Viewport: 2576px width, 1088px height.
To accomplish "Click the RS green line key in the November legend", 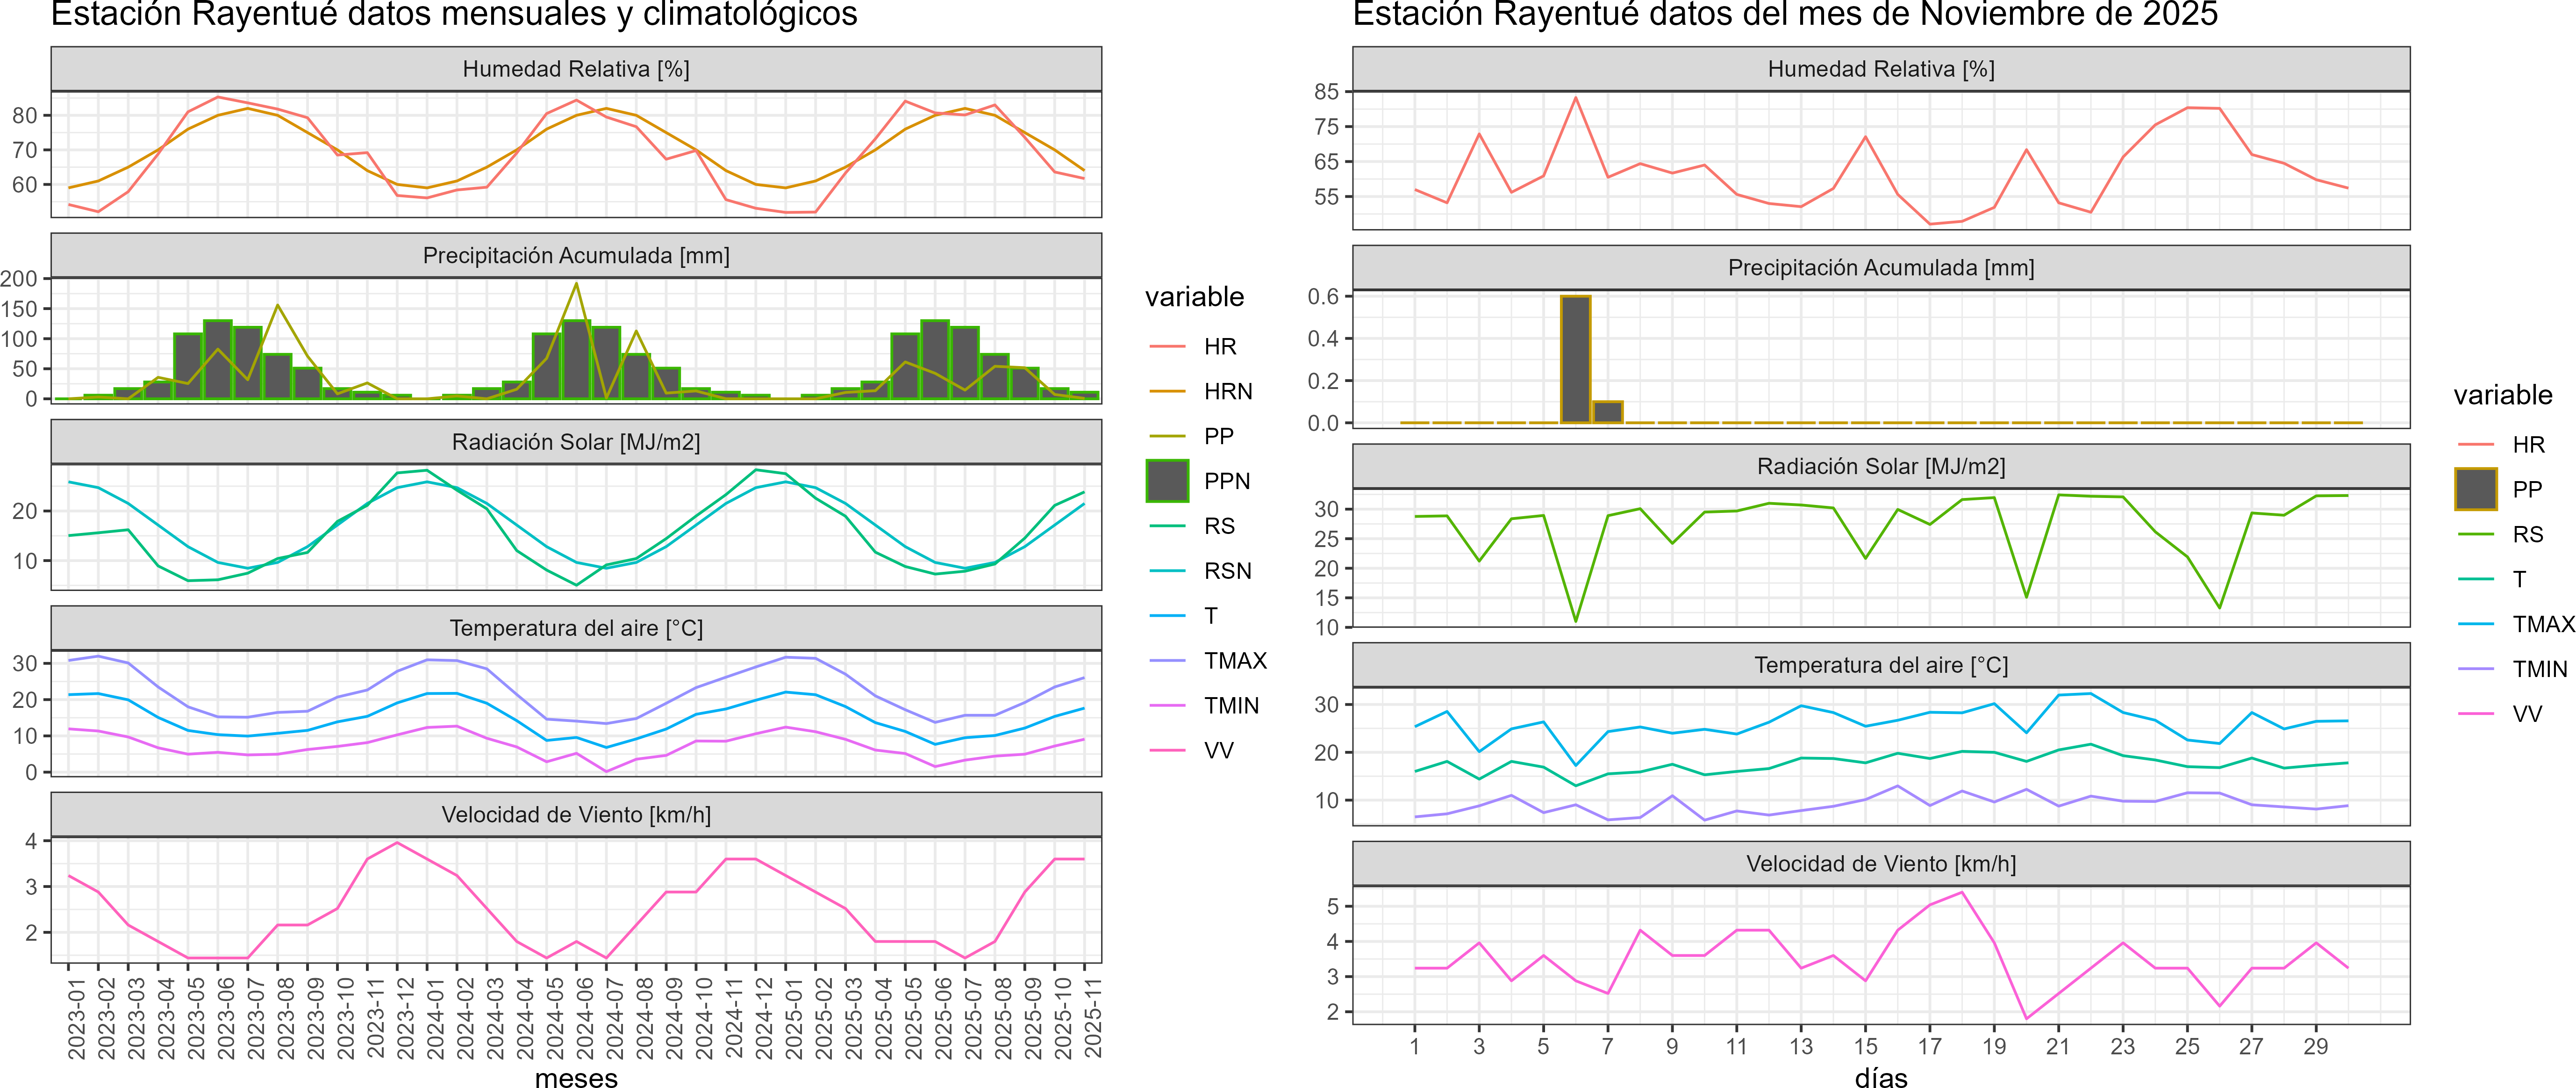I will pos(2475,534).
